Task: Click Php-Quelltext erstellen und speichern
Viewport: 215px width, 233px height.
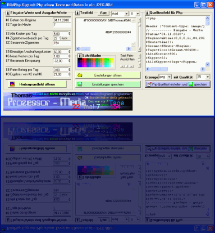Action: 177,84
